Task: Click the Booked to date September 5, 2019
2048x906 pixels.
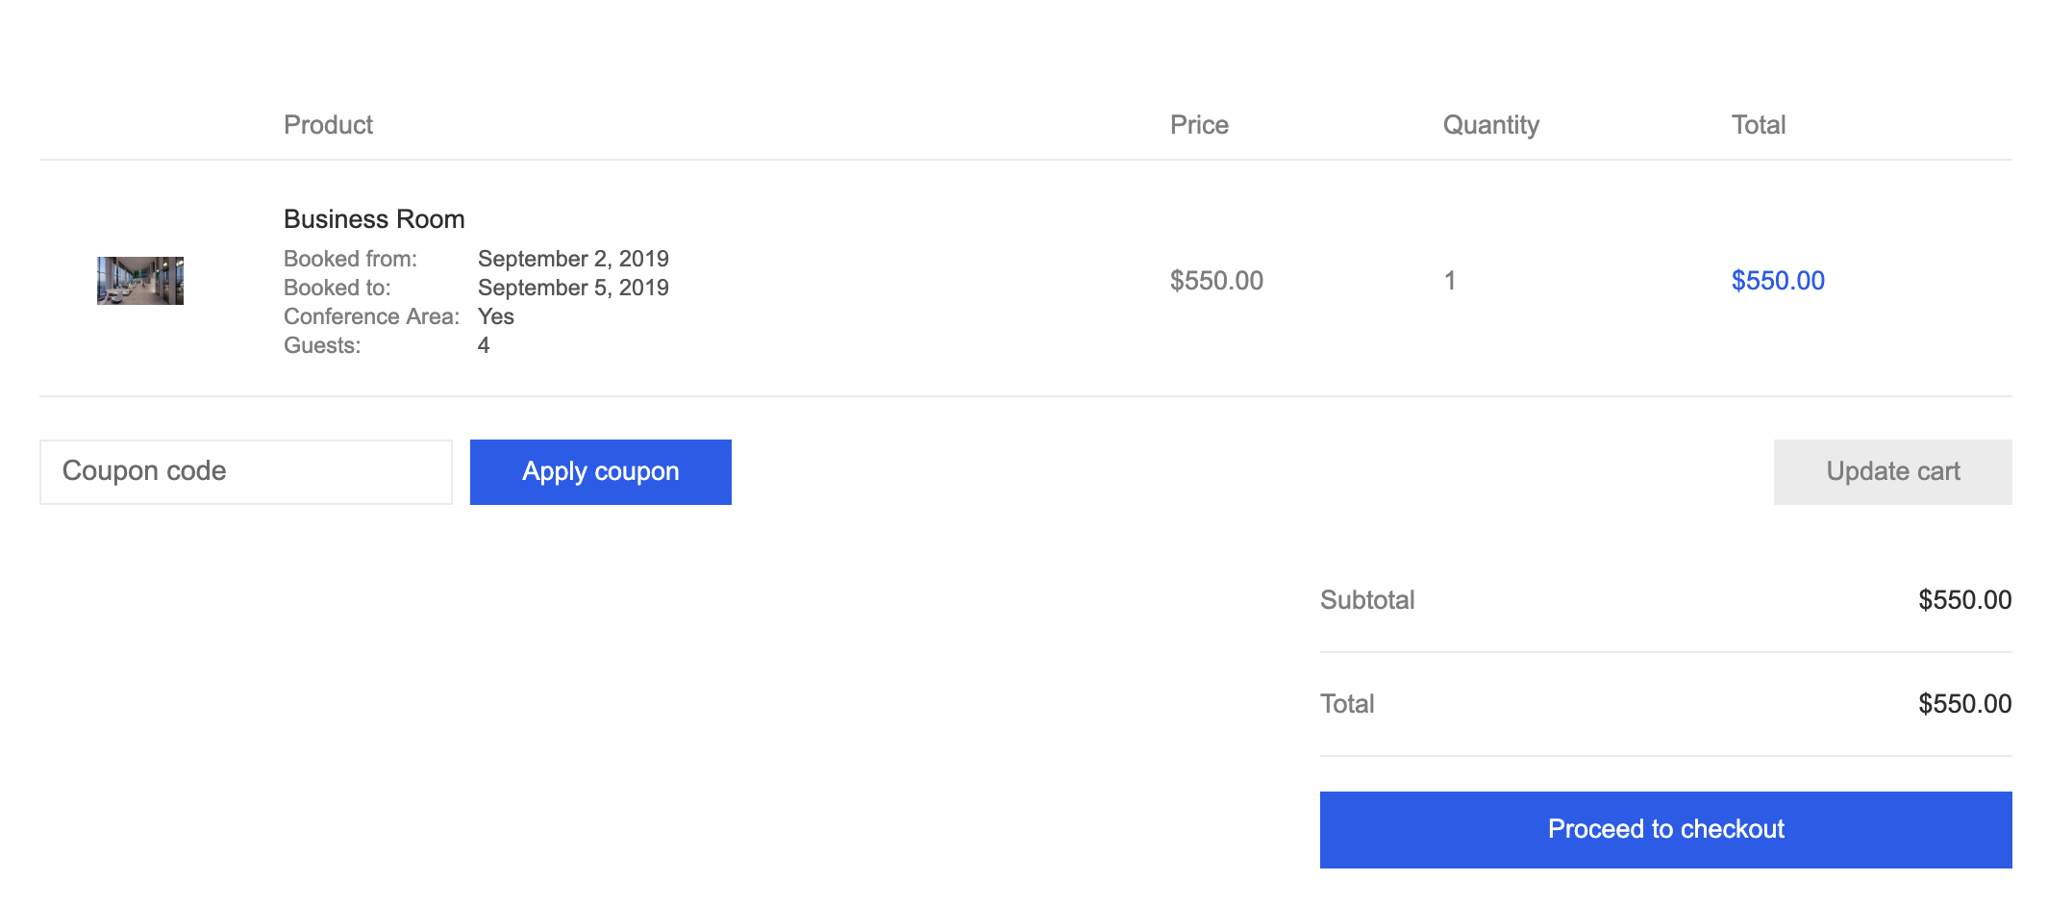Action: [573, 288]
